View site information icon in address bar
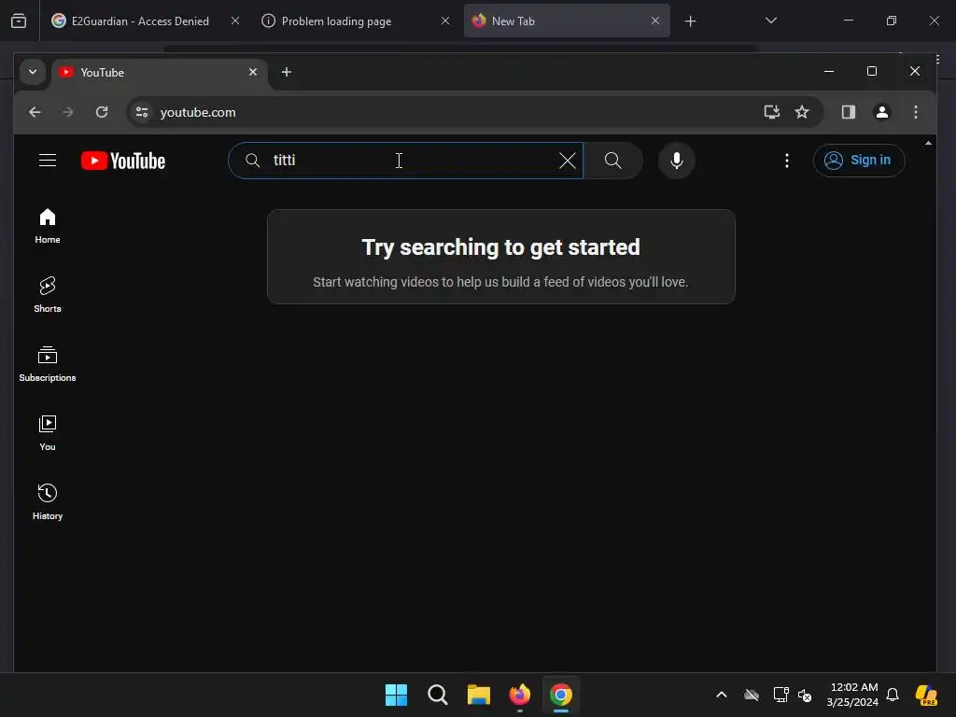The height and width of the screenshot is (717, 956). [x=142, y=112]
